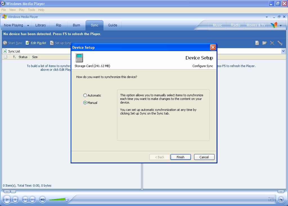Click the Start Sync sync-arrows icon
Image resolution: width=288 pixels, height=206 pixels.
5,43
